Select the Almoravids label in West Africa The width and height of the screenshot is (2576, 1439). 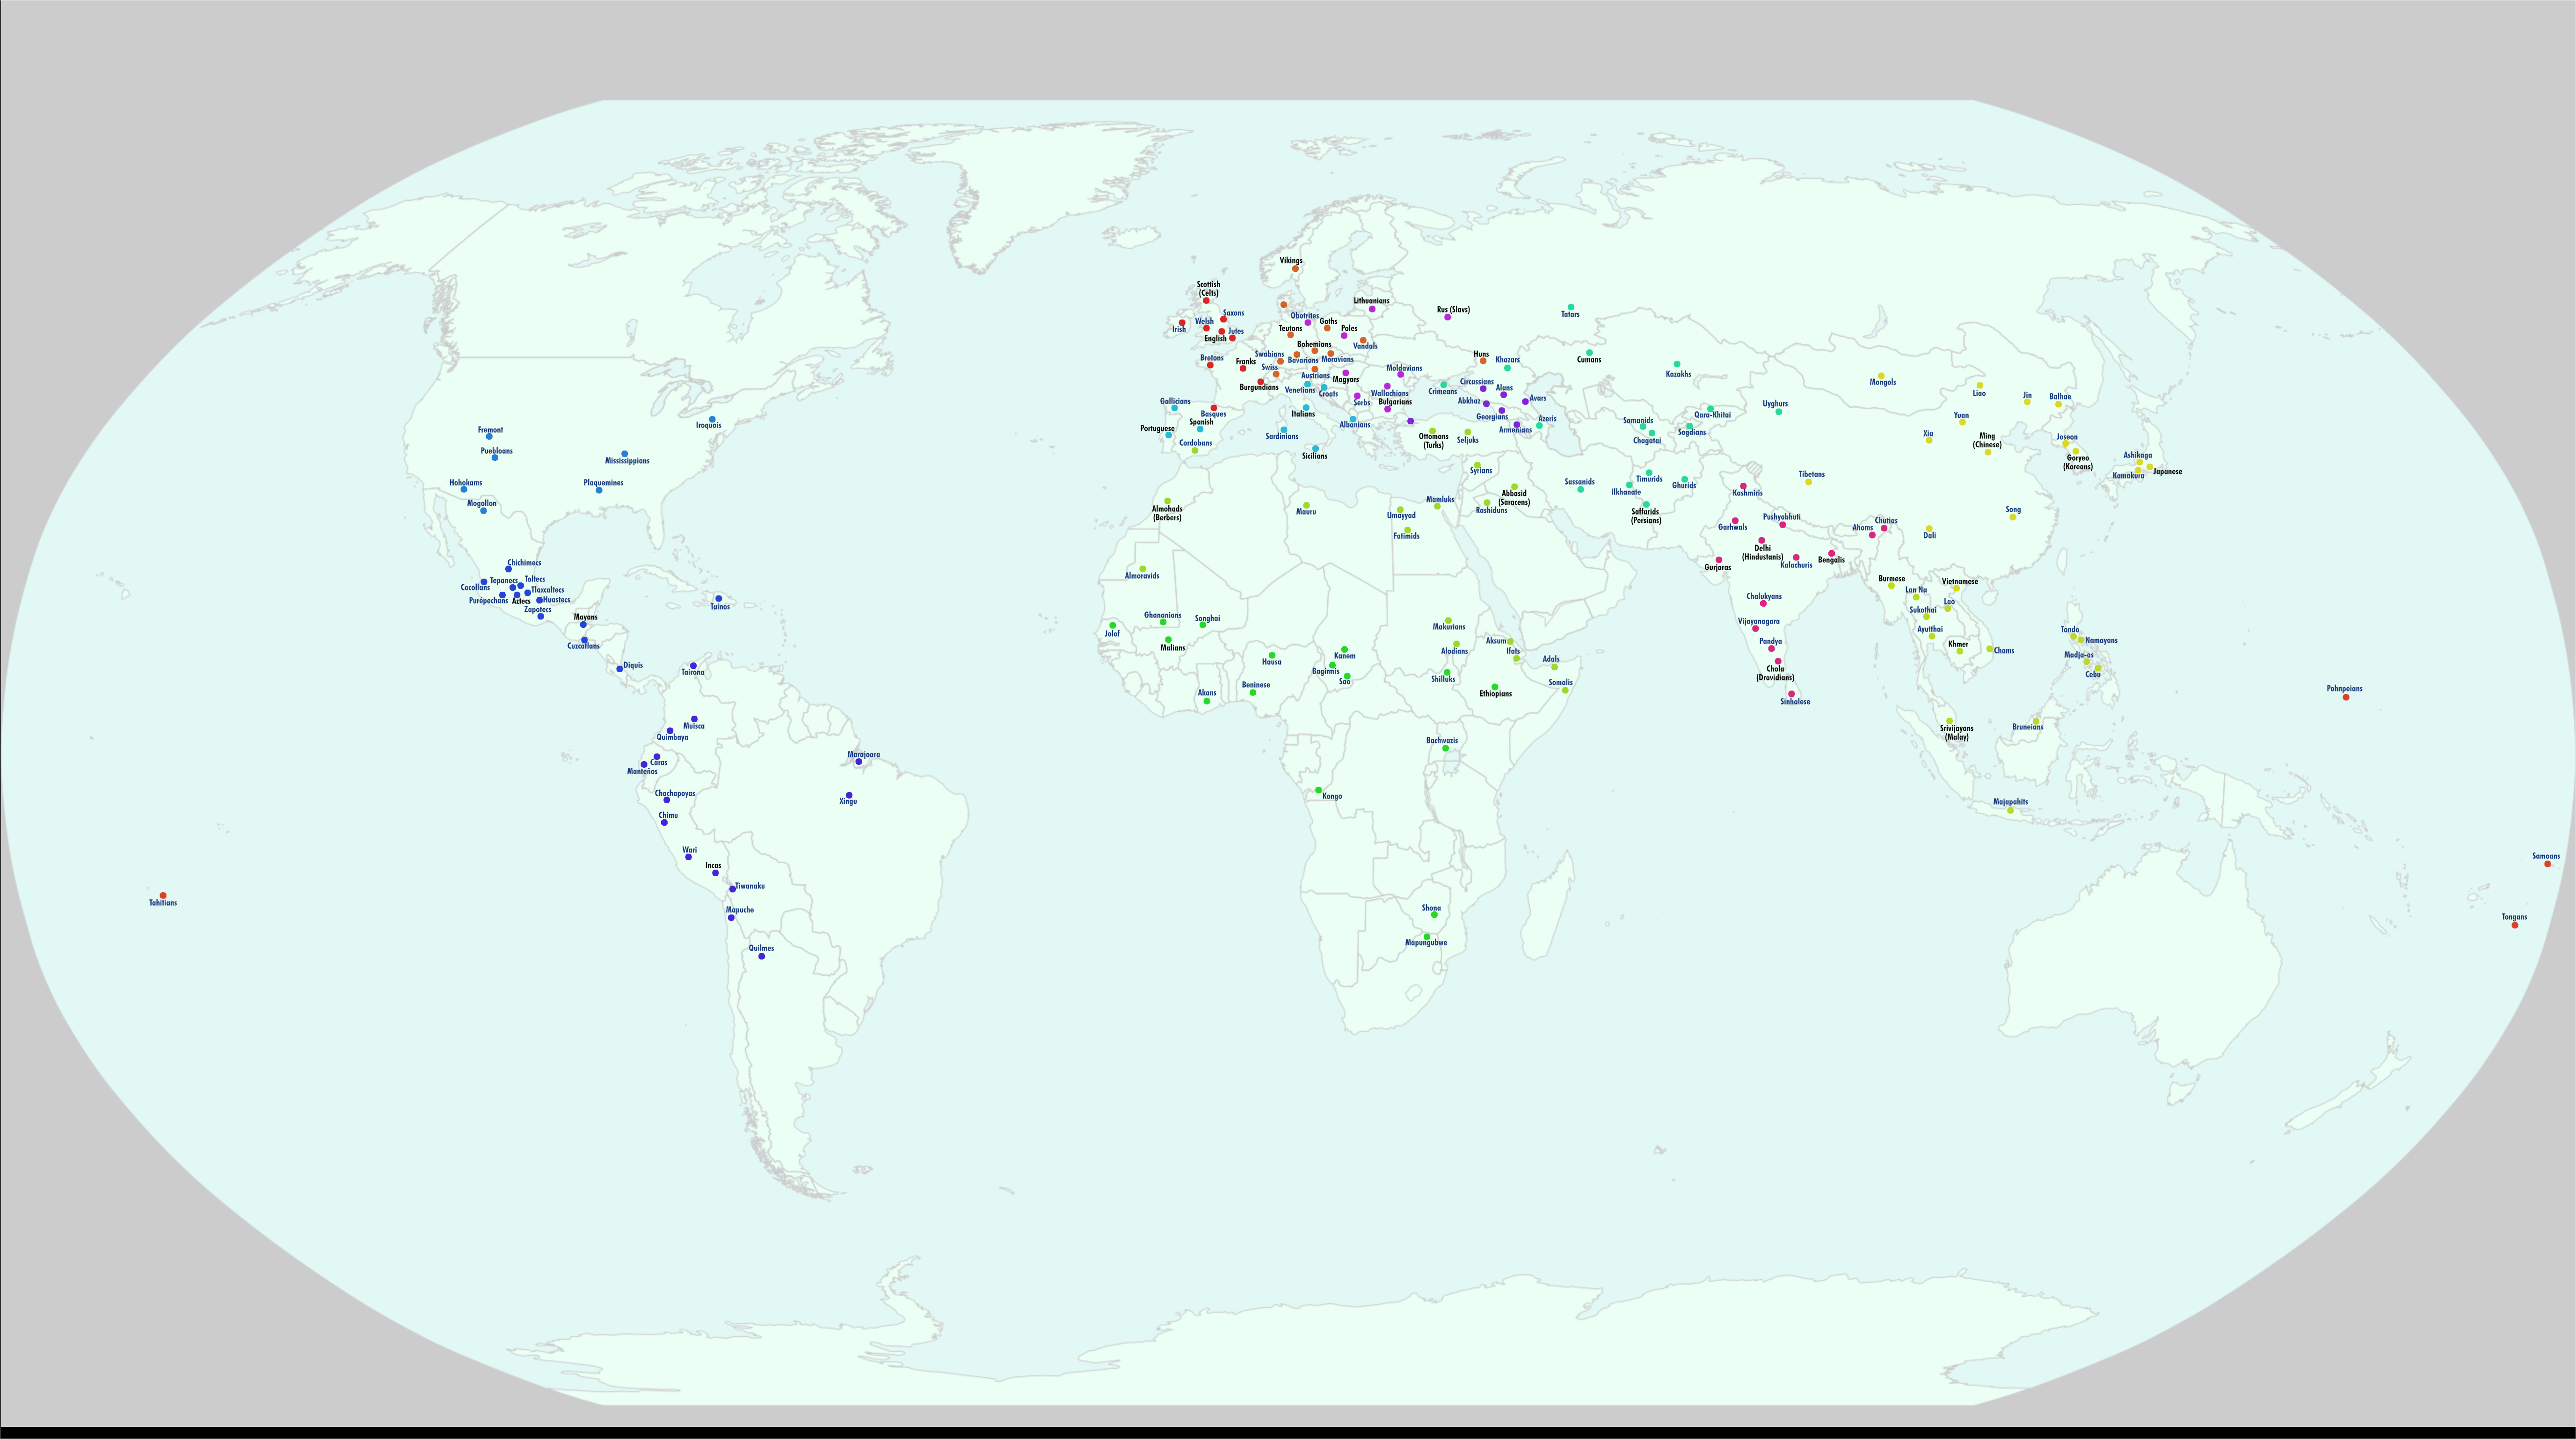1142,576
